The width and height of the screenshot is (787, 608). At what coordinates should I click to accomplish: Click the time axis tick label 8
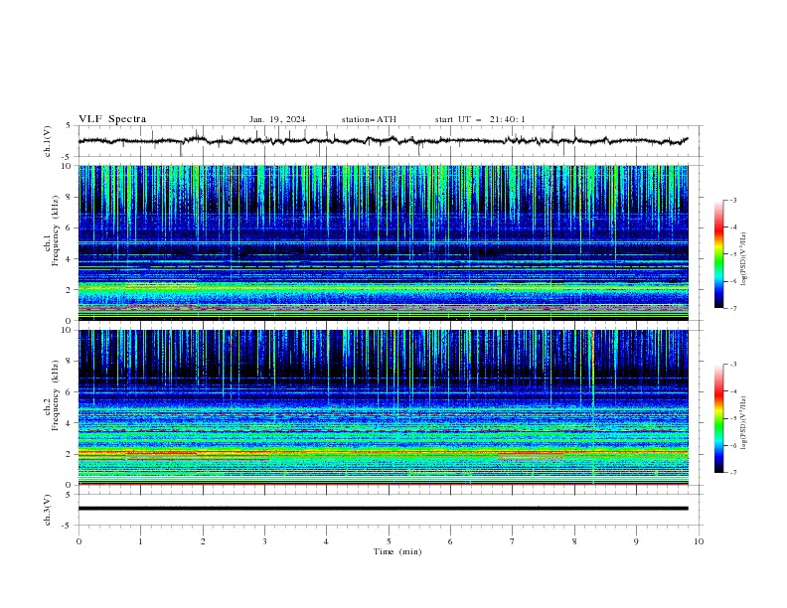[574, 541]
